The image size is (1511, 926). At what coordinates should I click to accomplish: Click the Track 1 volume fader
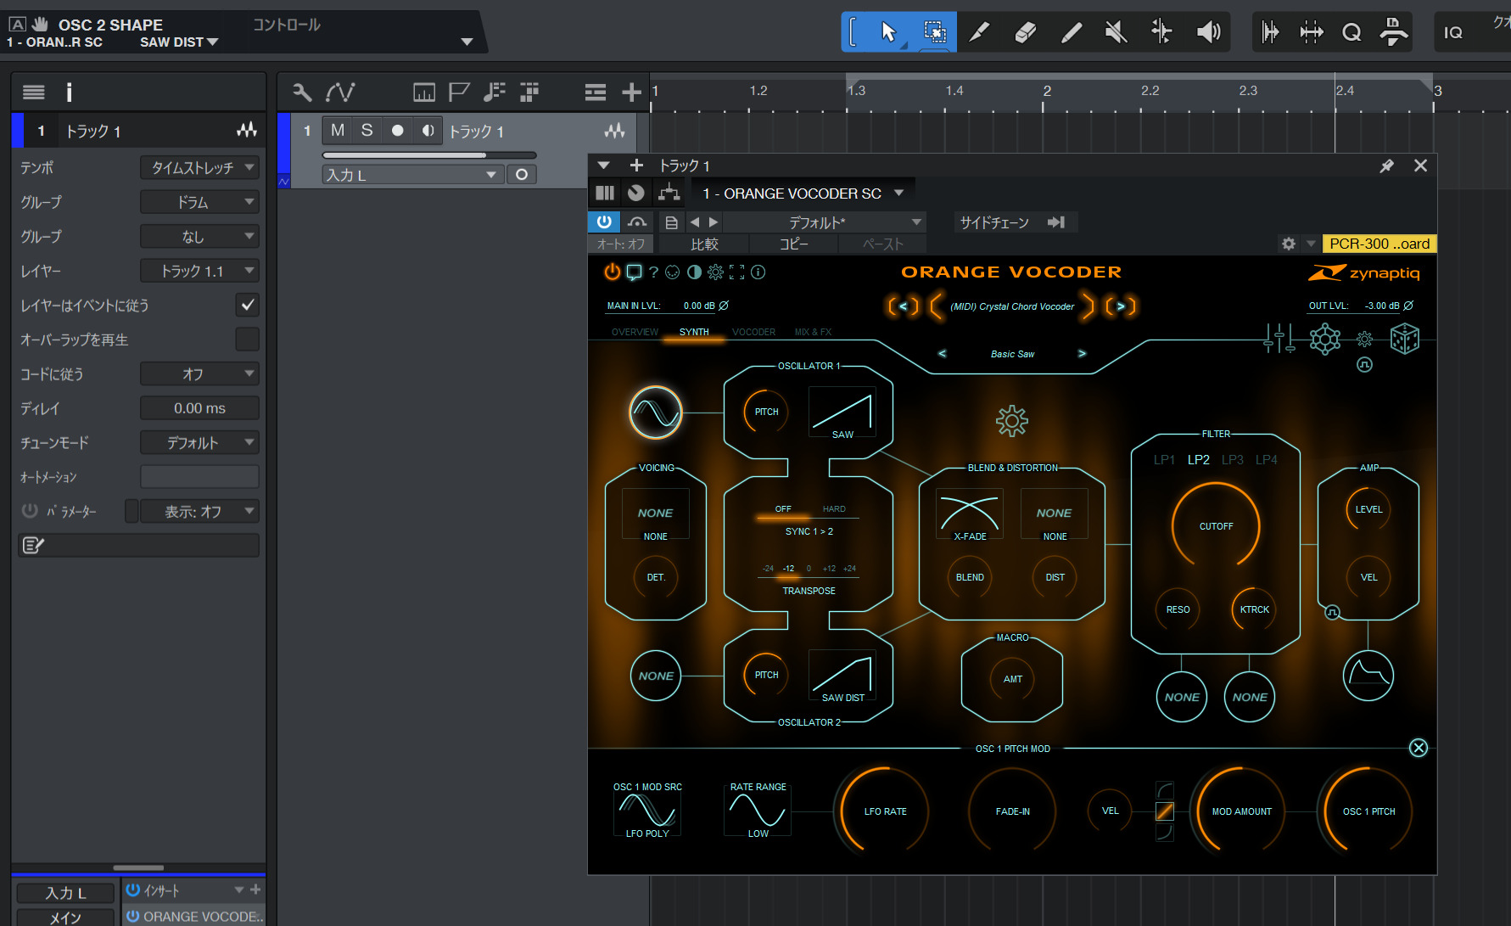(429, 155)
